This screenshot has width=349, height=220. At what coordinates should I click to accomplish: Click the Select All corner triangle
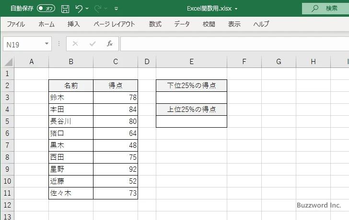pos(8,62)
